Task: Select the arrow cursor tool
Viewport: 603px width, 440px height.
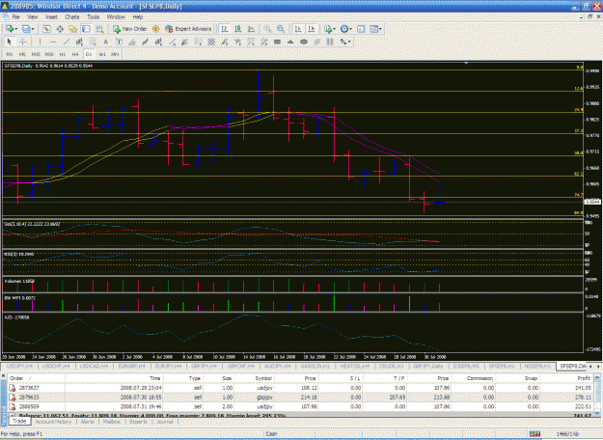Action: 10,41
